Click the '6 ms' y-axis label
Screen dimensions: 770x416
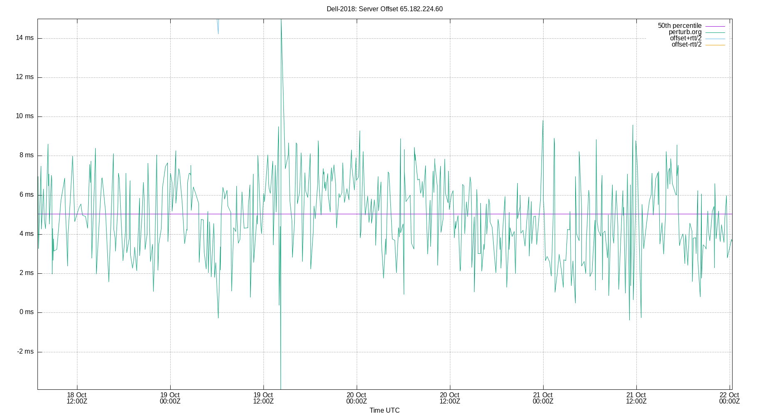coord(27,195)
